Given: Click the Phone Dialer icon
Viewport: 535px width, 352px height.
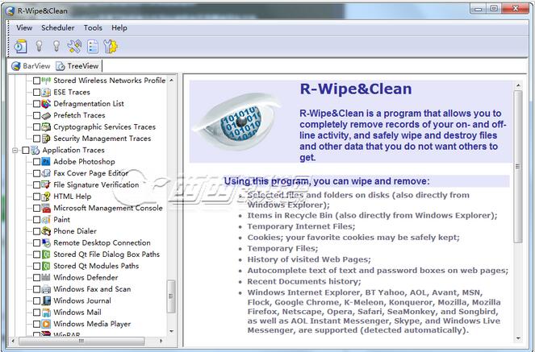Looking at the screenshot, I should pos(46,231).
